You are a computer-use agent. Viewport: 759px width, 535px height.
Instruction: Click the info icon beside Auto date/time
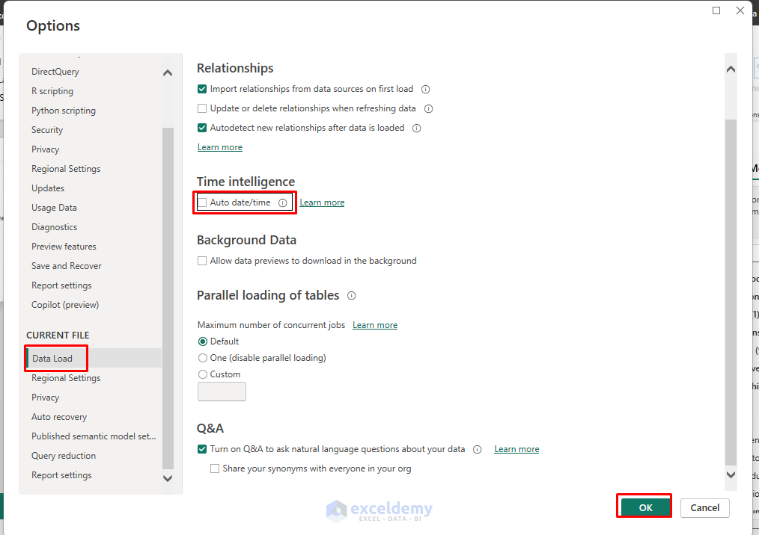[282, 202]
